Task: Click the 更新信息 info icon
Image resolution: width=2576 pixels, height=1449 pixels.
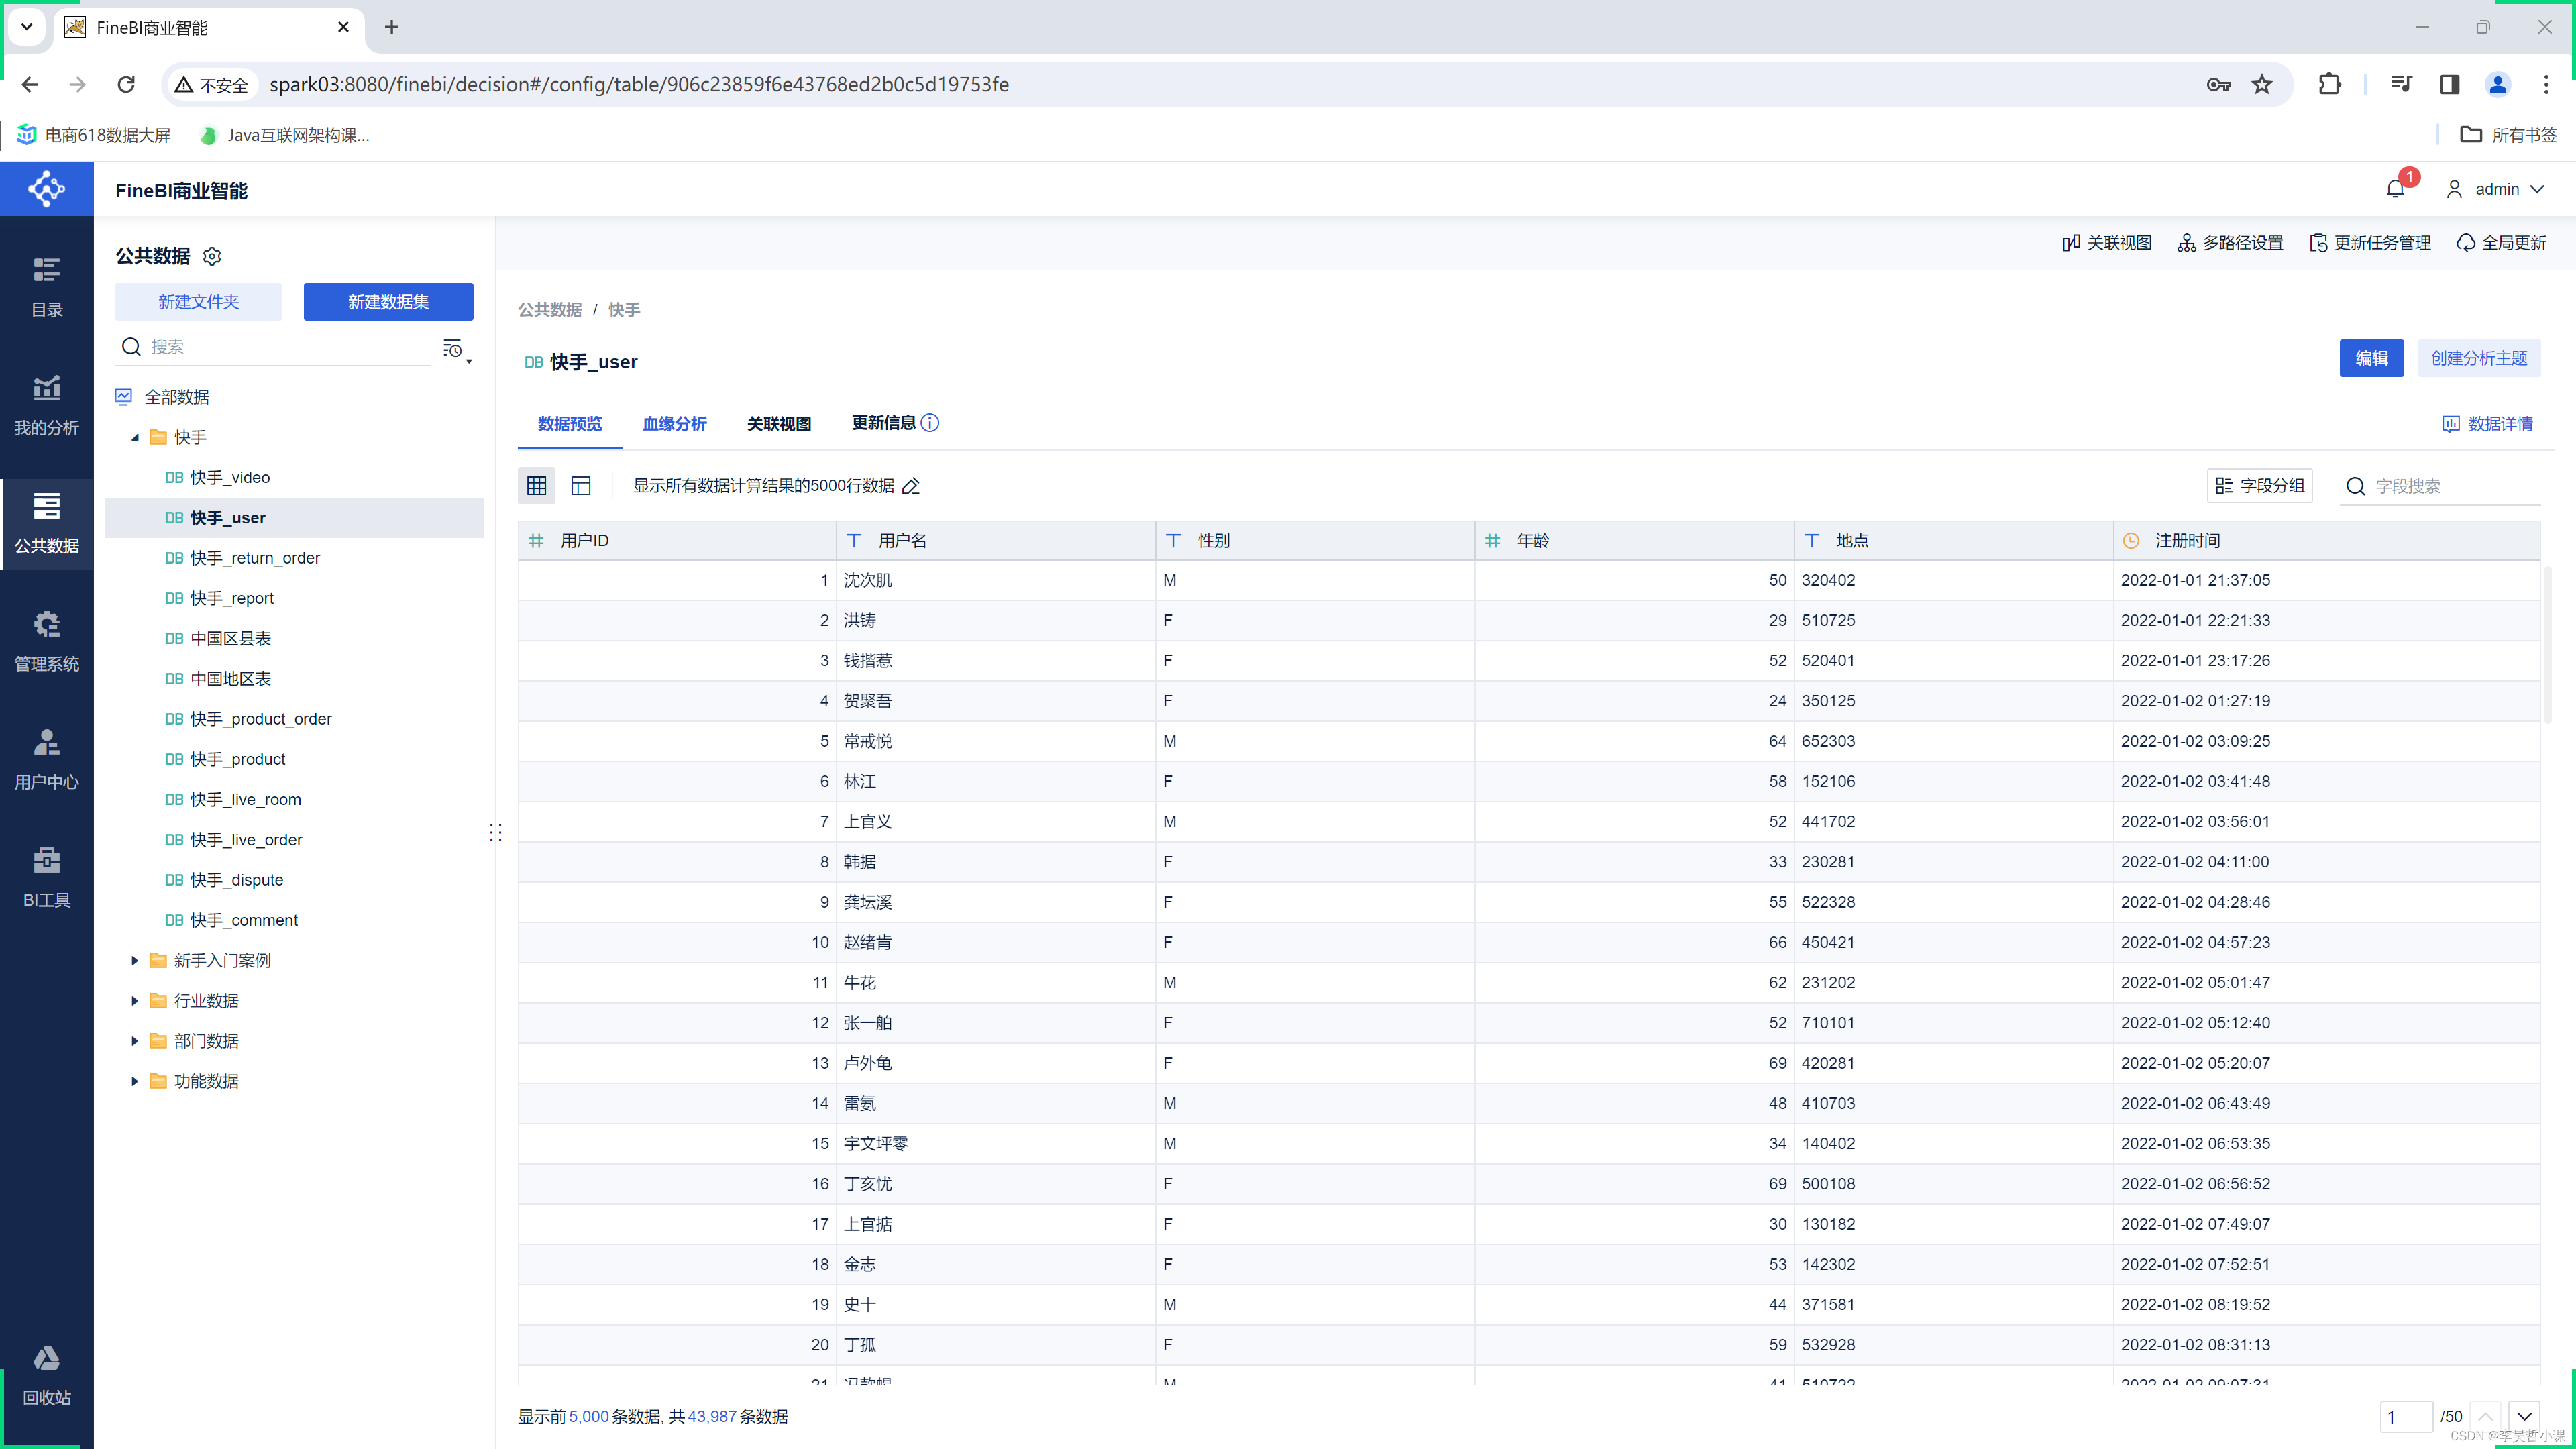Action: click(x=930, y=423)
